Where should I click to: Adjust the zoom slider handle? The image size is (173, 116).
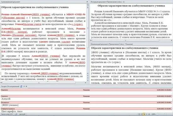coord(165,114)
